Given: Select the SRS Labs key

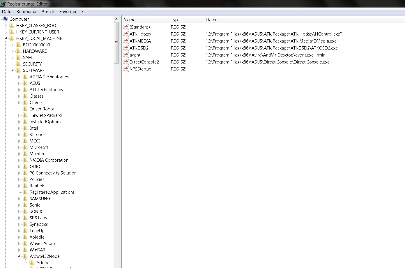Looking at the screenshot, I should pyautogui.click(x=38, y=218).
